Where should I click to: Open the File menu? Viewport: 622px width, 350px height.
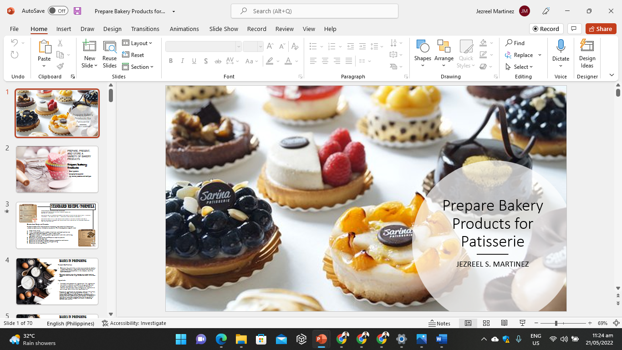tap(14, 29)
